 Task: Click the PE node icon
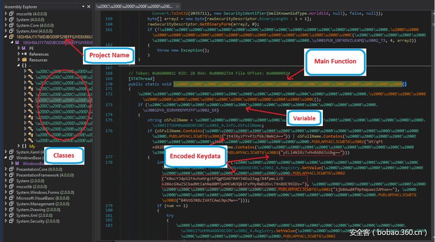coord(24,48)
